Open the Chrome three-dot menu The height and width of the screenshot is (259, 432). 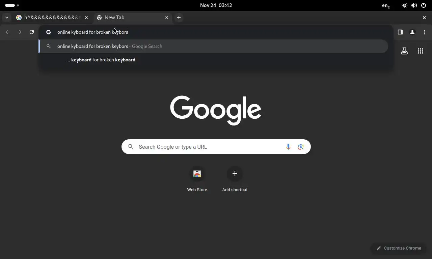(425, 32)
